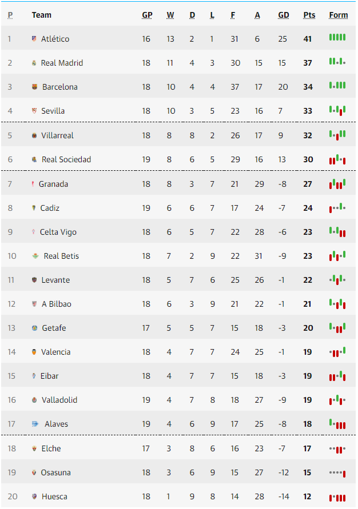Click the P position column header
The image size is (358, 509).
10,15
